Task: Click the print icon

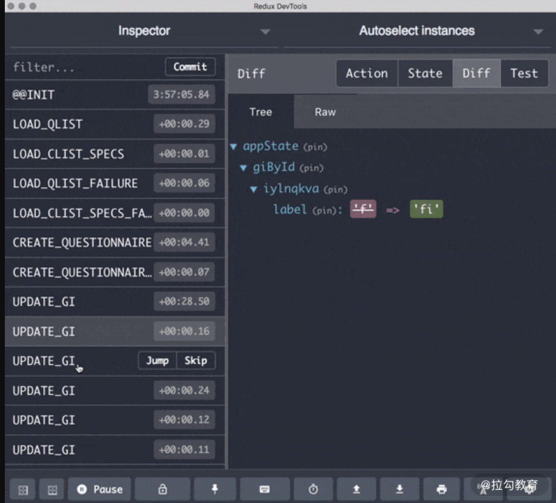Action: click(441, 489)
